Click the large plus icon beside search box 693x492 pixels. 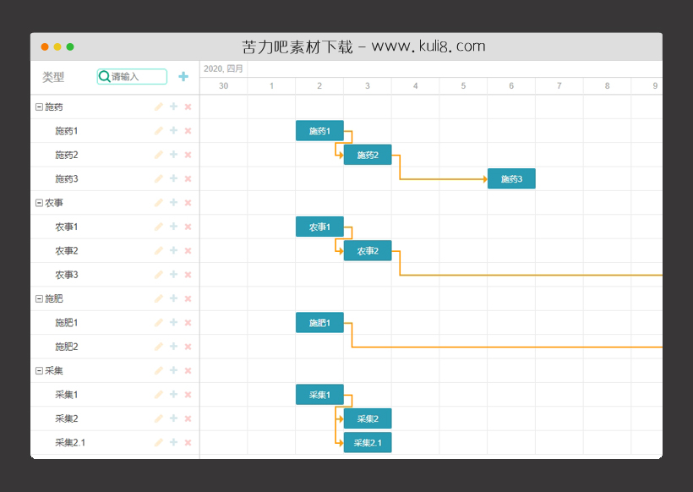coord(183,77)
